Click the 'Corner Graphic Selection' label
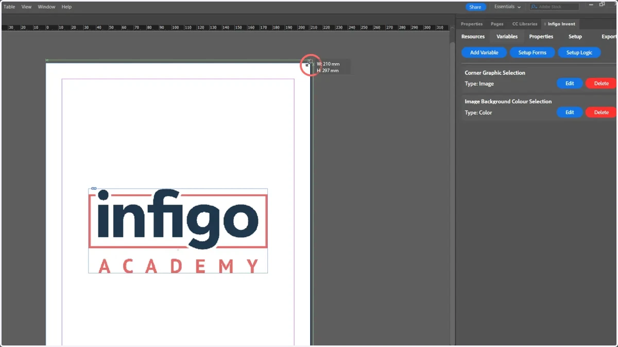The width and height of the screenshot is (618, 347). point(495,73)
